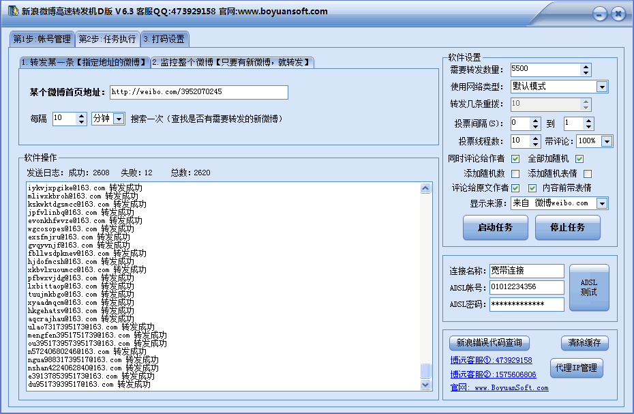Click the 需要转发数量 number field
The width and height of the screenshot is (634, 414).
(546, 70)
